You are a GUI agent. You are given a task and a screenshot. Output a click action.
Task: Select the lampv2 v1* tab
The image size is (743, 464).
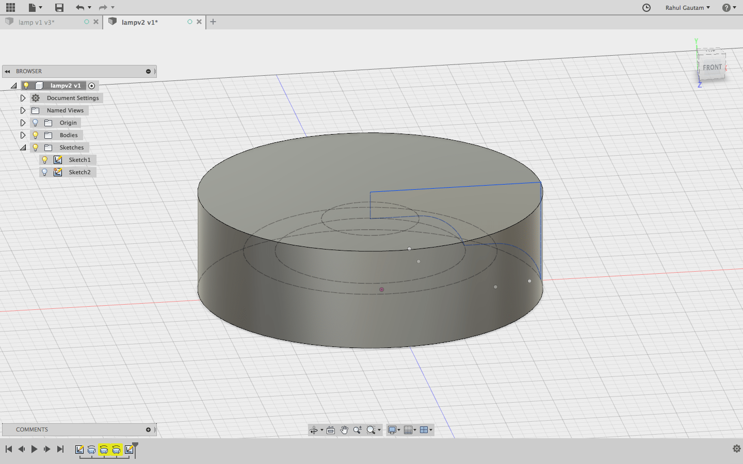click(x=140, y=22)
